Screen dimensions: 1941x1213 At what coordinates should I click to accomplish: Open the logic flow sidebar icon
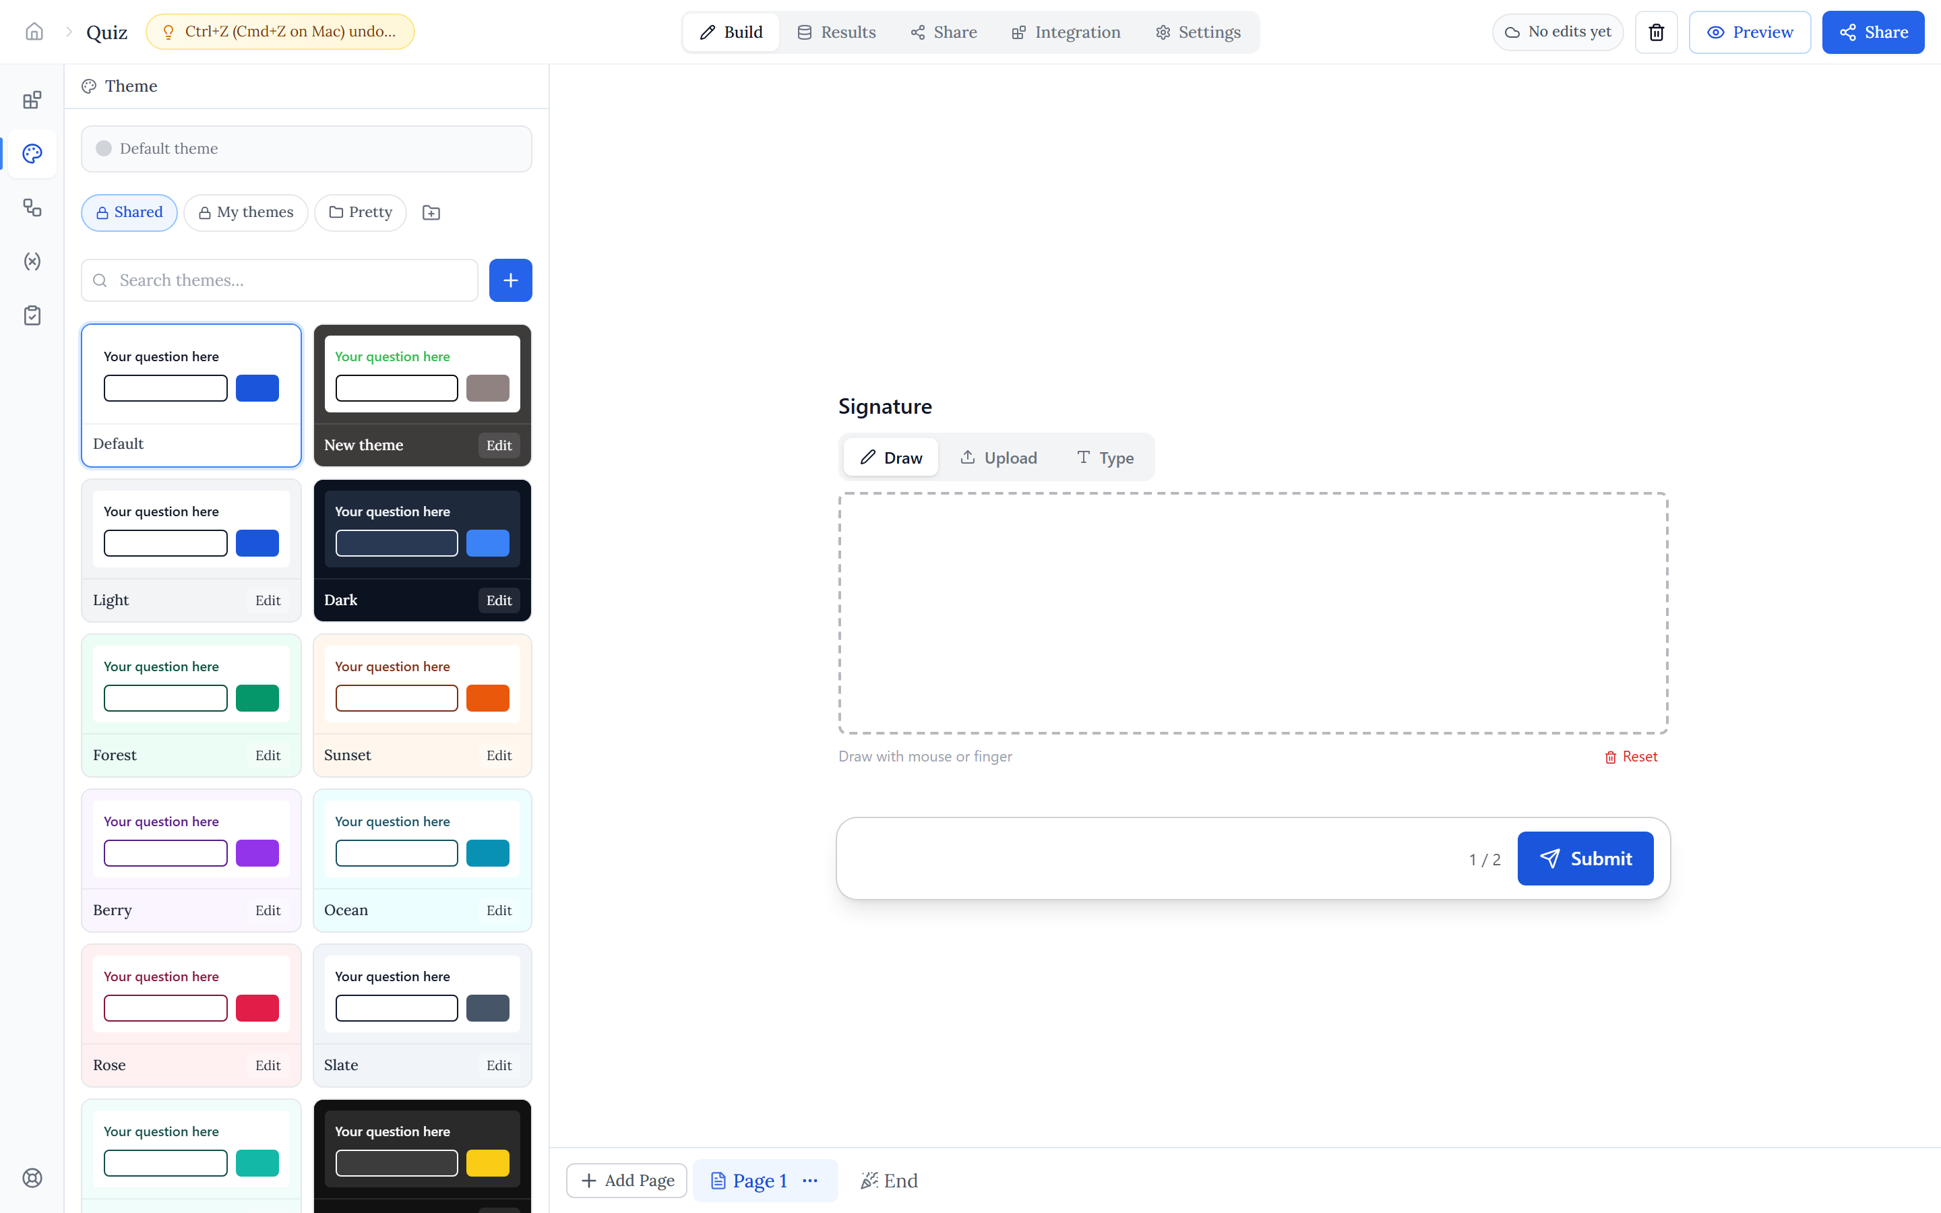tap(32, 208)
